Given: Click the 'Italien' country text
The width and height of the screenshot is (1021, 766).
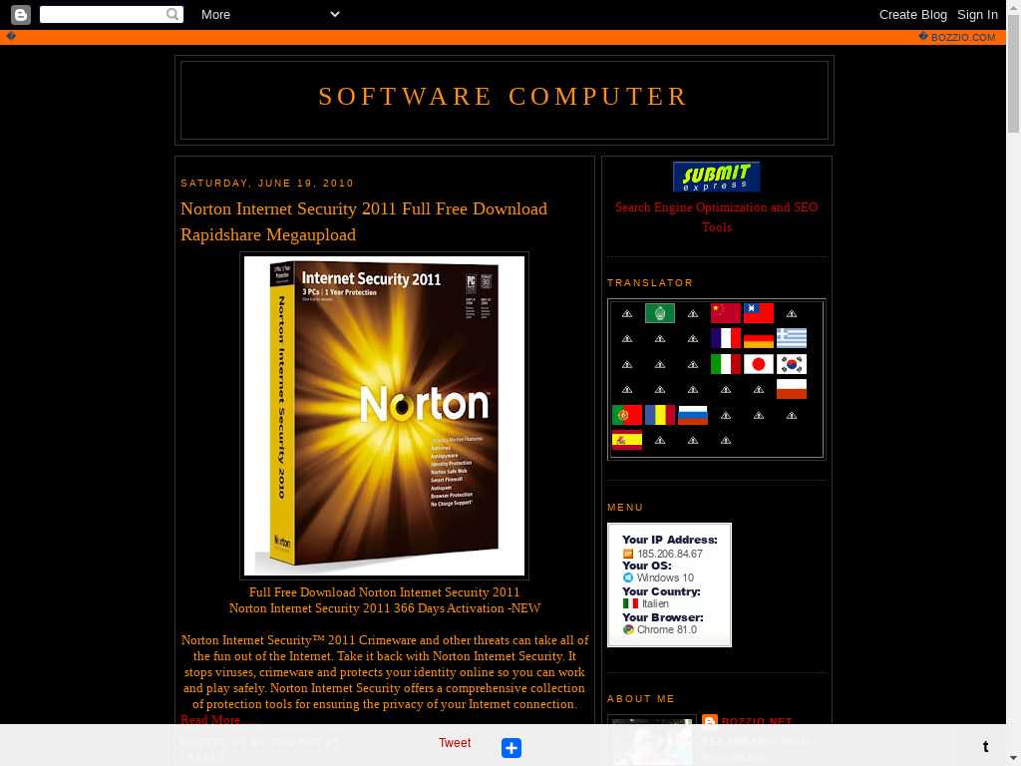Looking at the screenshot, I should click(655, 603).
